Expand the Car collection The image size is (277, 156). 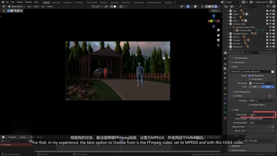[227, 17]
